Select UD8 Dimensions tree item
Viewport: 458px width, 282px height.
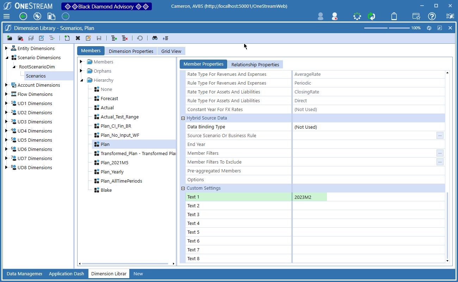[35, 167]
